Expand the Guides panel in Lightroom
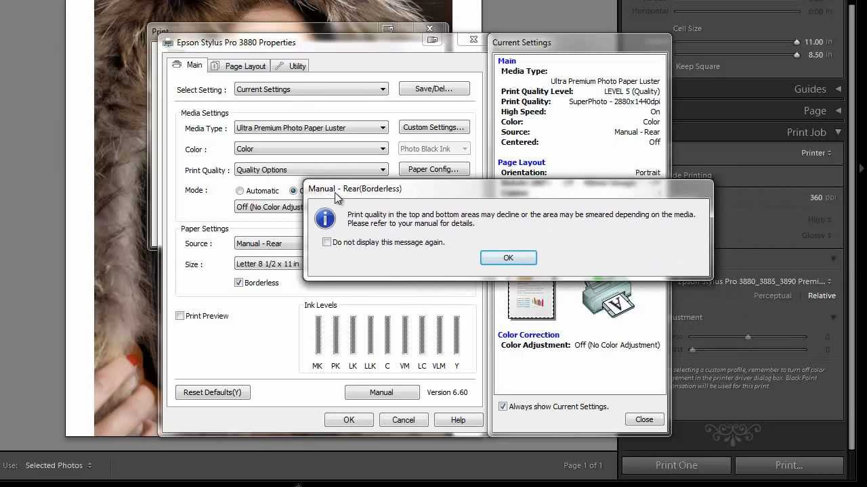Screen dimensions: 867x487 click(x=838, y=89)
